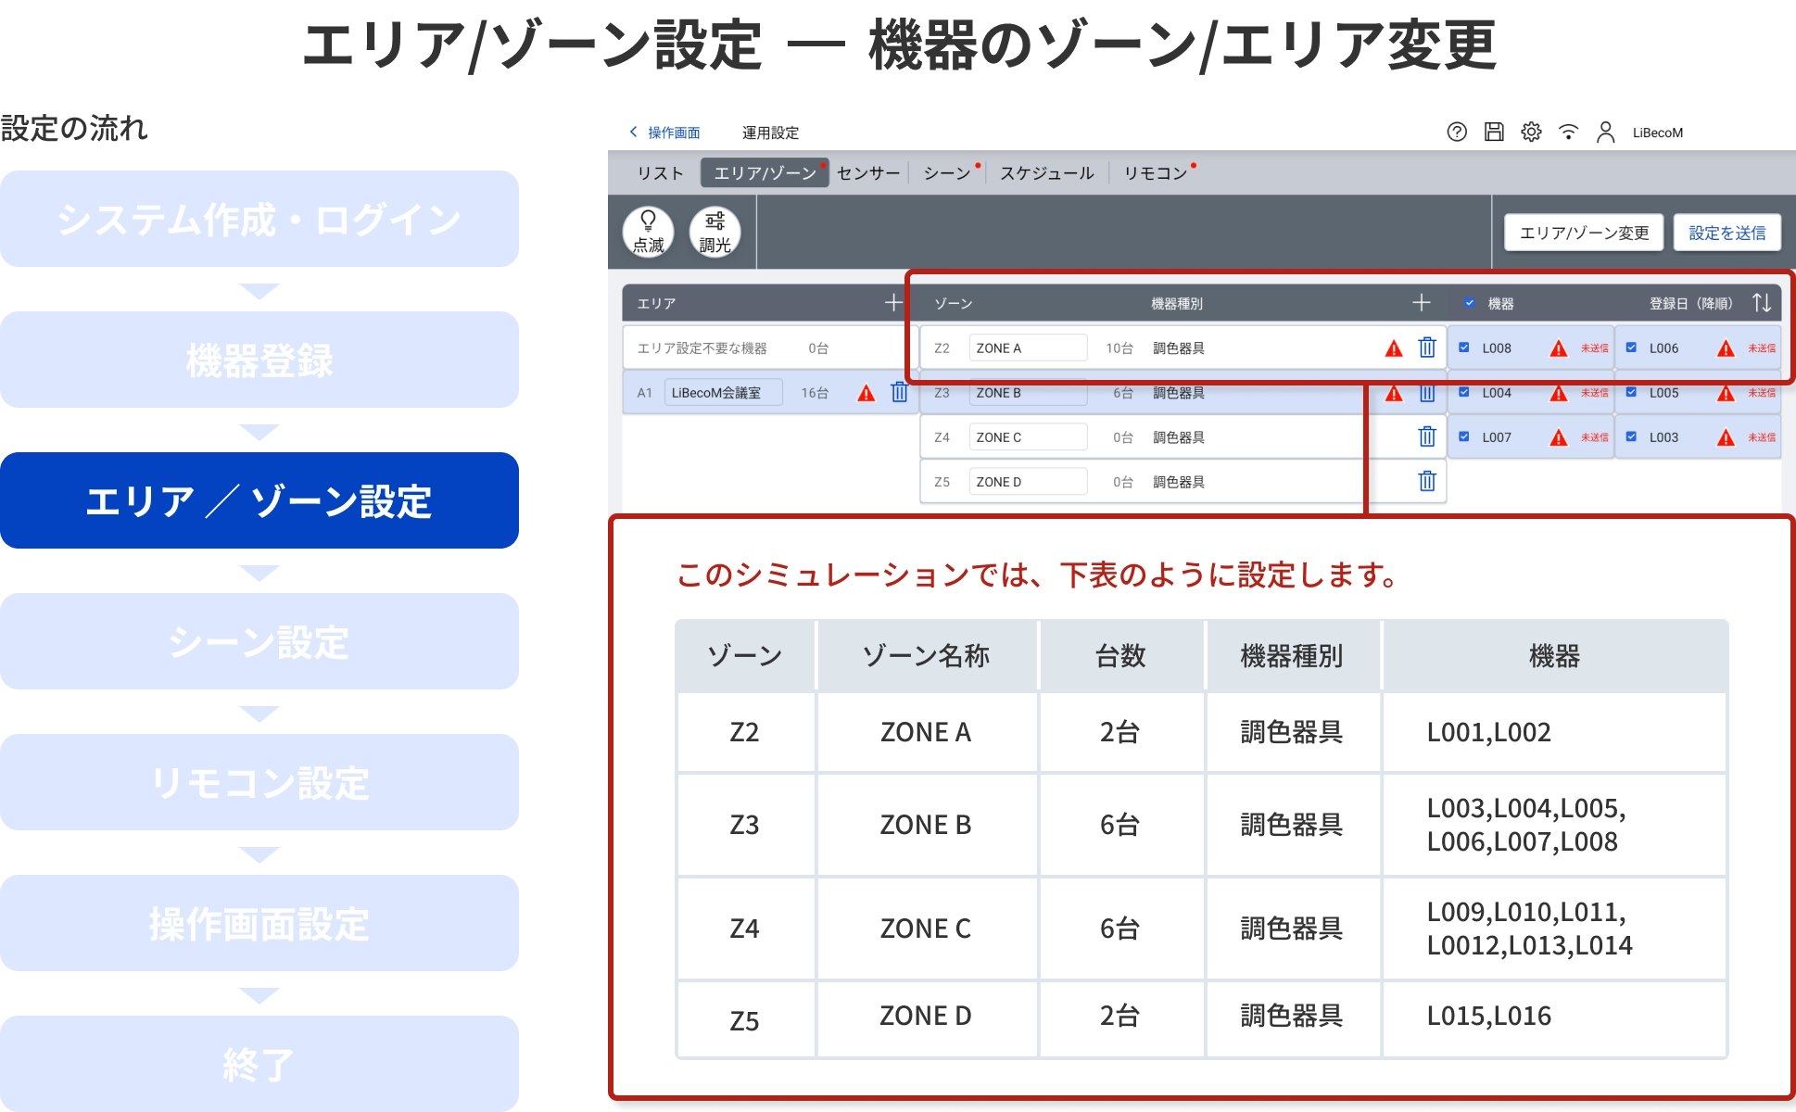This screenshot has height=1112, width=1796.
Task: Click the help question mark icon
Action: (1457, 133)
